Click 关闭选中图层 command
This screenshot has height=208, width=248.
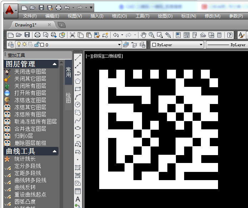click(x=30, y=71)
